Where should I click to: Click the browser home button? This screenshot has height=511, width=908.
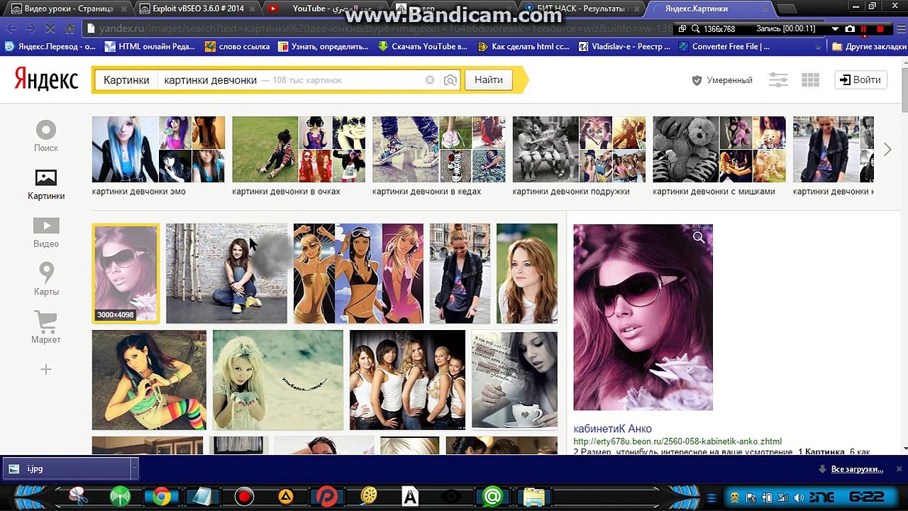click(70, 29)
